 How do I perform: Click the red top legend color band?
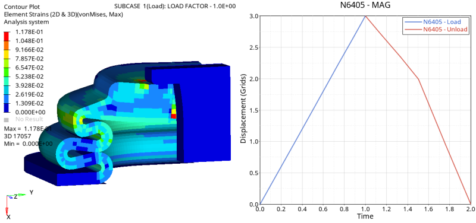pyautogui.click(x=7, y=36)
